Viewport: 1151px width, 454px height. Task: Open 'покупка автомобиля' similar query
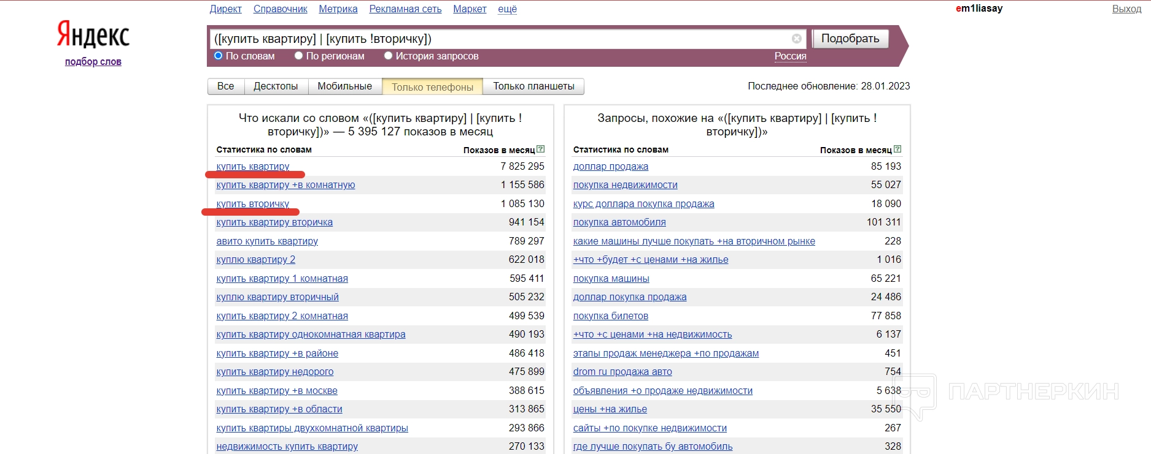coord(619,222)
